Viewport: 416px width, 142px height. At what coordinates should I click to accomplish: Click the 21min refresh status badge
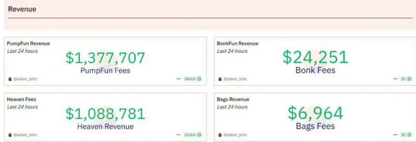pyautogui.click(x=193, y=135)
